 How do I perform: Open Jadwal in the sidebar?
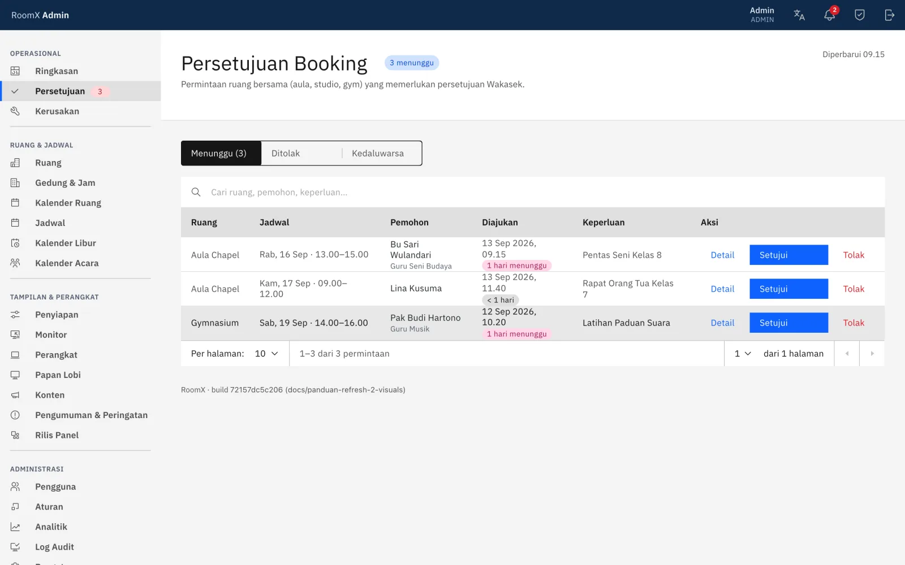coord(81,223)
